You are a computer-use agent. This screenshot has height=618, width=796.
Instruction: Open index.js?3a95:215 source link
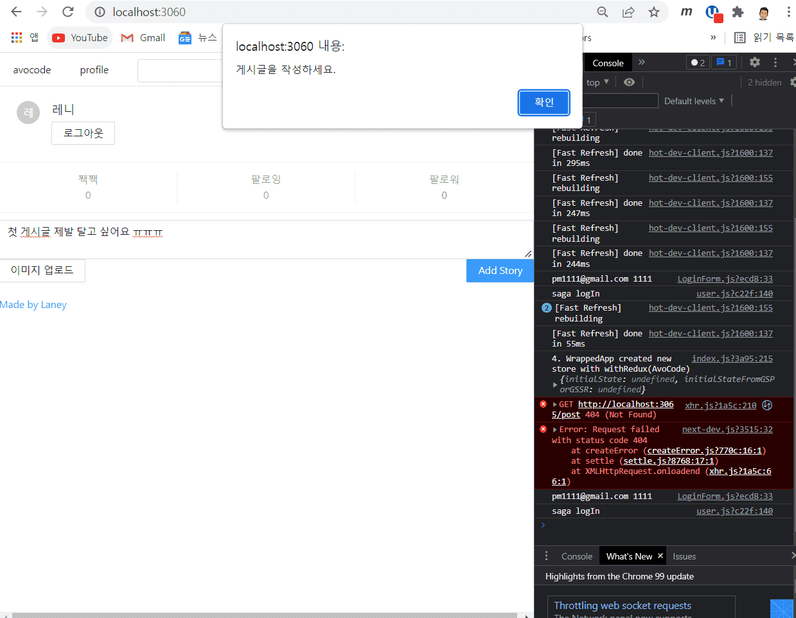732,359
